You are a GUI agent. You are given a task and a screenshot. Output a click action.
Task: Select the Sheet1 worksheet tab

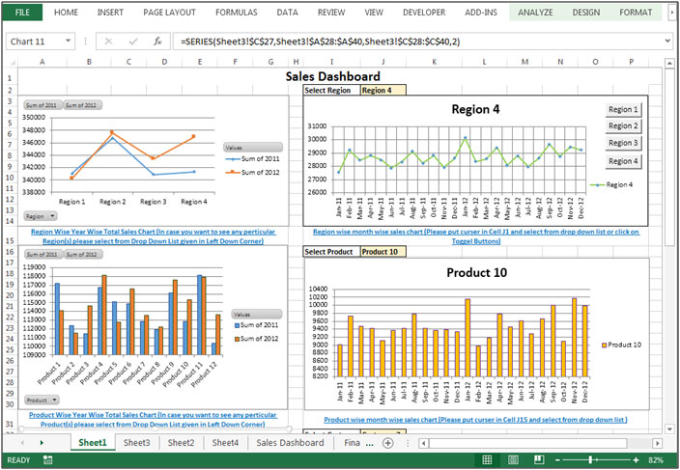point(93,443)
